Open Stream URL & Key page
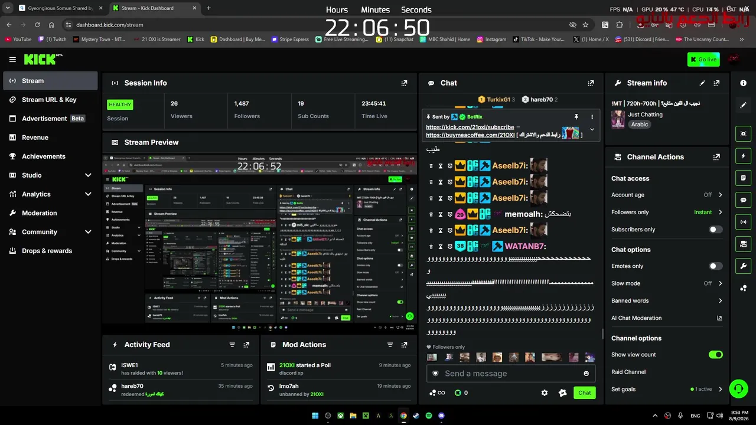This screenshot has width=756, height=425. pyautogui.click(x=50, y=100)
